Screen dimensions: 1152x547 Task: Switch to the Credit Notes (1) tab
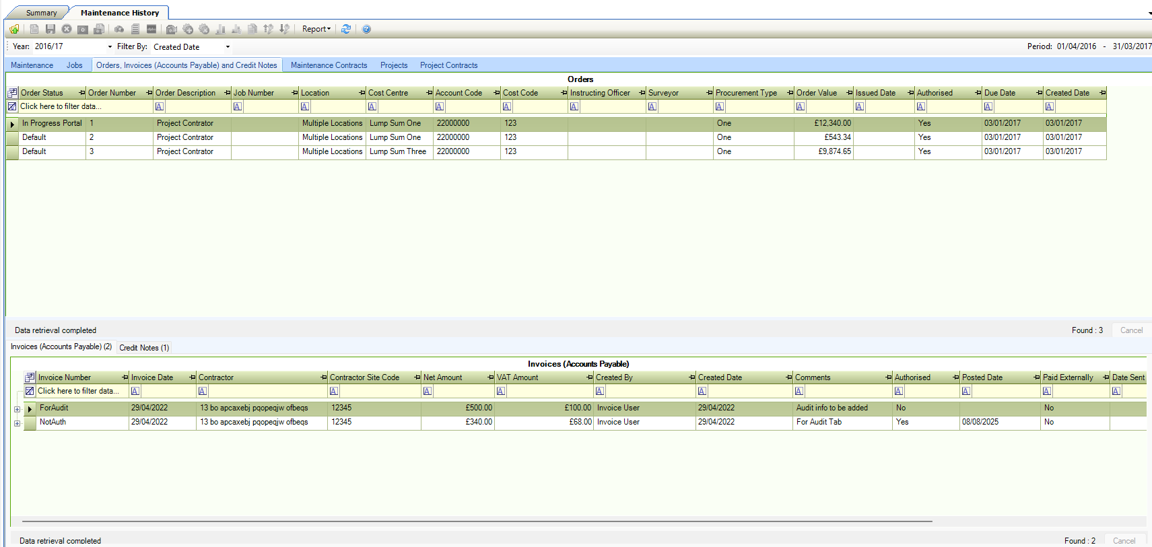point(144,348)
